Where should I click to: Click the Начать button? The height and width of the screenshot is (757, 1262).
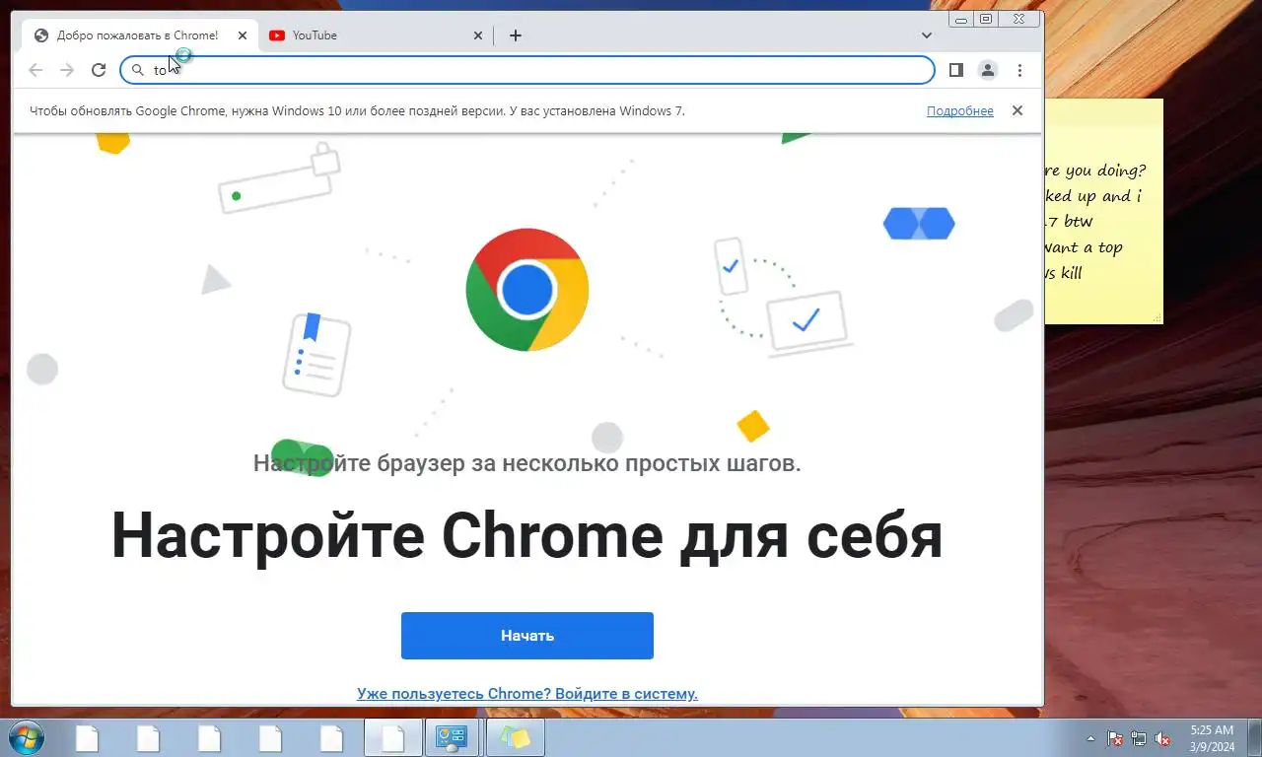click(x=527, y=636)
